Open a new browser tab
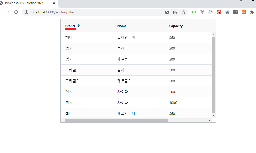Viewport: 256px width, 153px height. click(x=64, y=3)
